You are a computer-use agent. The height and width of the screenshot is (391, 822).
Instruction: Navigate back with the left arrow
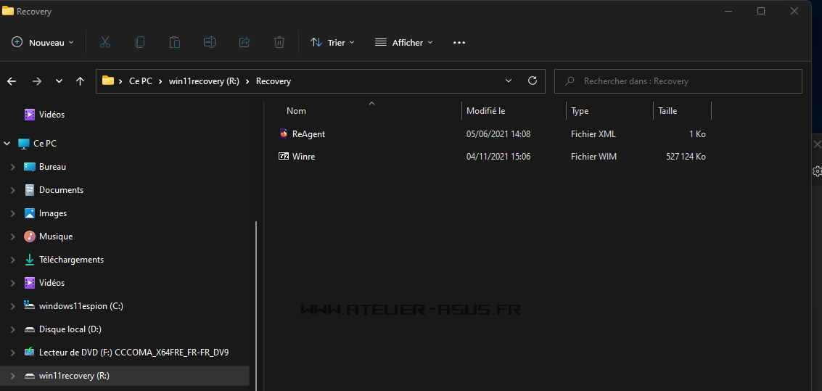[12, 81]
